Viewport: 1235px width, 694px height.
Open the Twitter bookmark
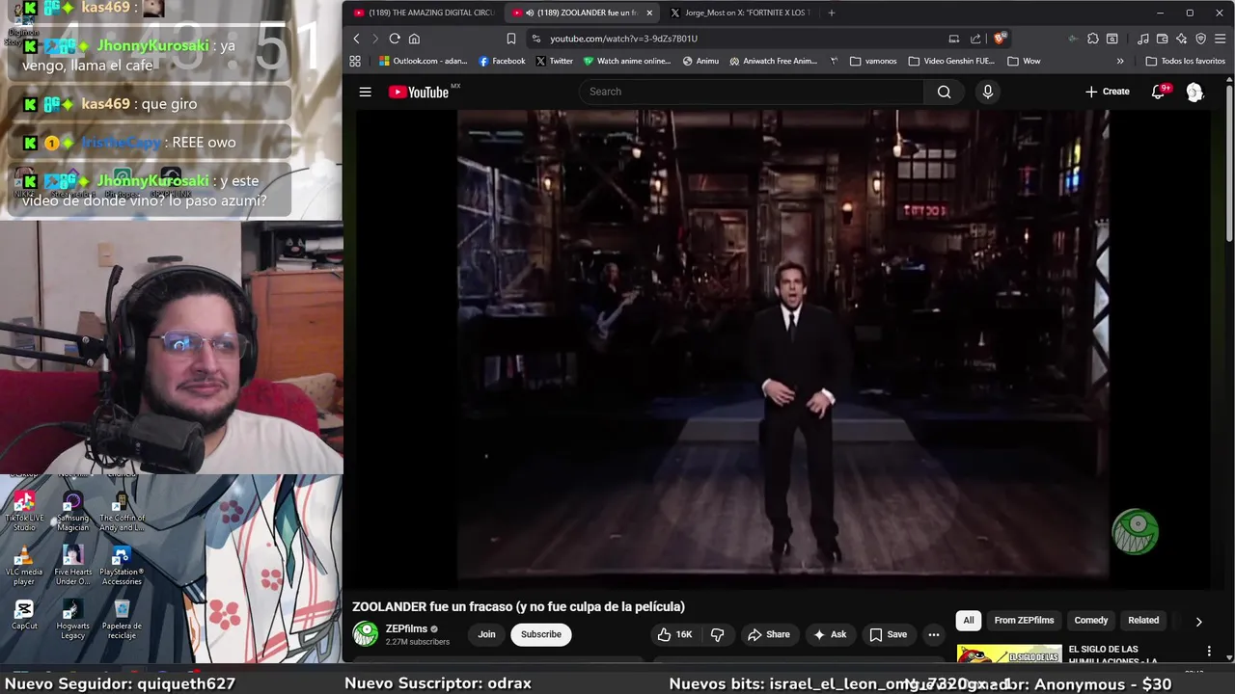click(554, 61)
